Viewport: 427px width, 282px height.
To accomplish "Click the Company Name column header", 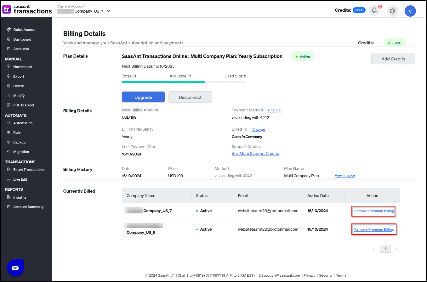I will click(x=141, y=195).
